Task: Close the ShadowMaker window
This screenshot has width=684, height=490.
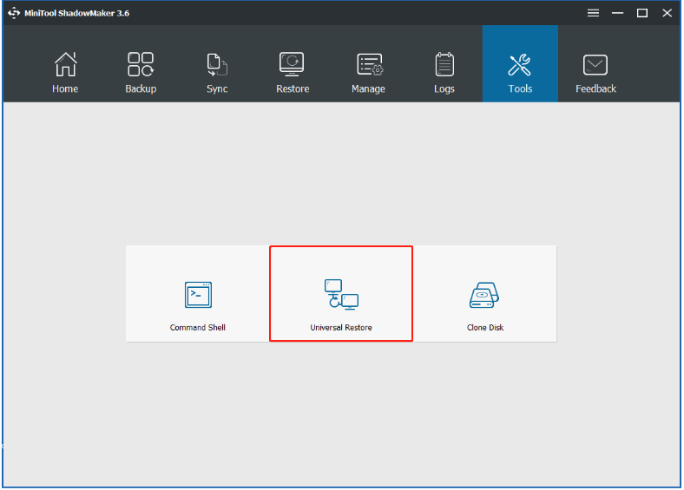Action: [x=667, y=13]
